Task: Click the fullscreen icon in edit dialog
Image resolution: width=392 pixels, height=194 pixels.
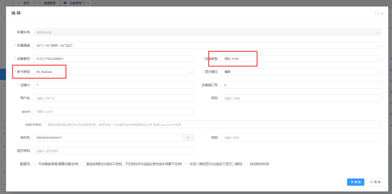Action: 377,13
